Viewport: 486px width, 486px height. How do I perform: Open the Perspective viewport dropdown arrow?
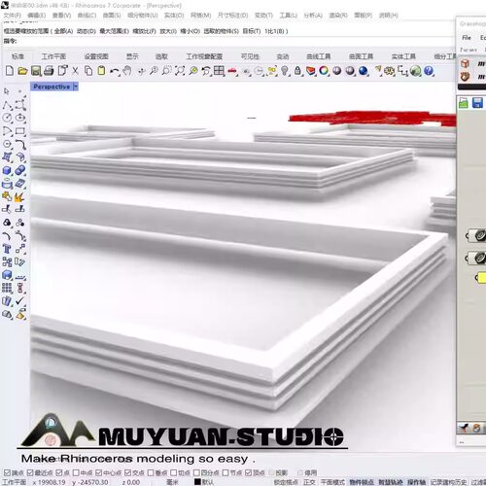(76, 87)
